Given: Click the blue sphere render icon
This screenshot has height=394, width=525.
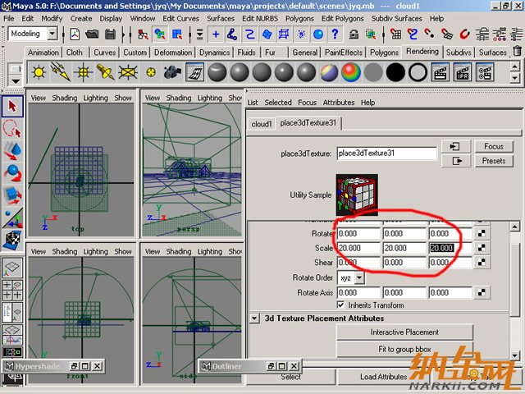Looking at the screenshot, I should pyautogui.click(x=318, y=34).
